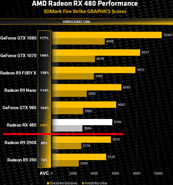Select the Radeon R9 FURY X label

[18, 73]
